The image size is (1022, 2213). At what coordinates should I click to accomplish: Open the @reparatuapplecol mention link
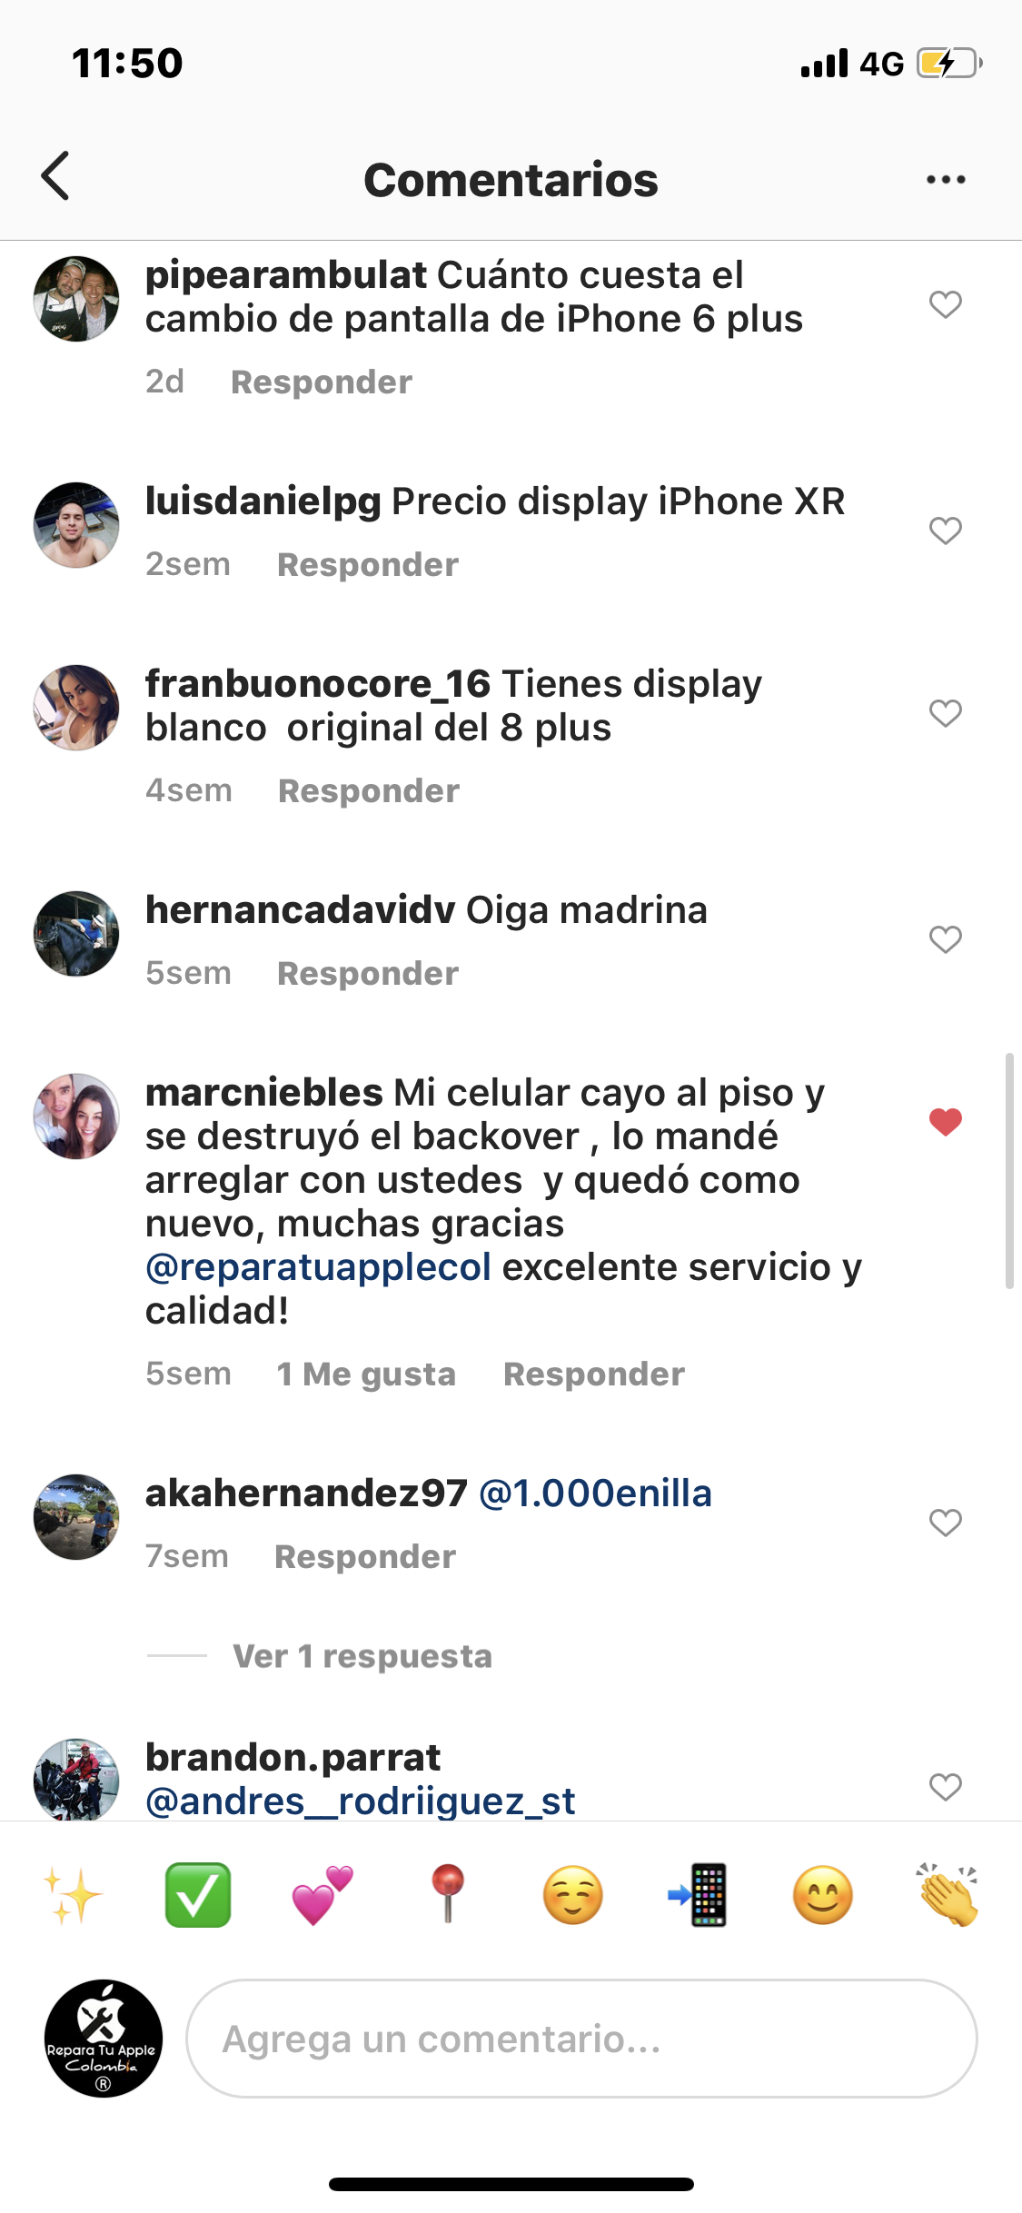[319, 1267]
